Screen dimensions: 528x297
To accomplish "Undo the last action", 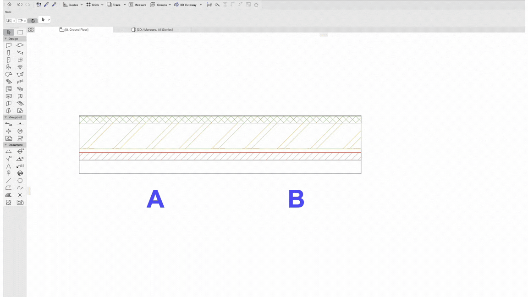I will [x=20, y=5].
